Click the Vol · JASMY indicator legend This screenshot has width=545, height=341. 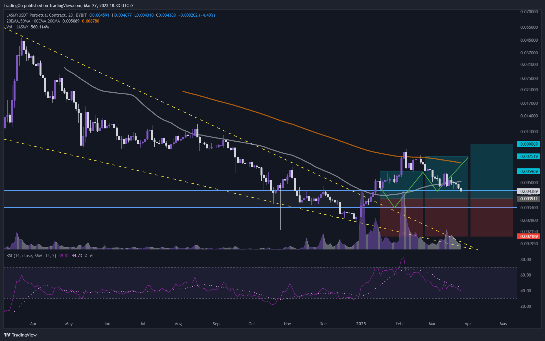(17, 27)
